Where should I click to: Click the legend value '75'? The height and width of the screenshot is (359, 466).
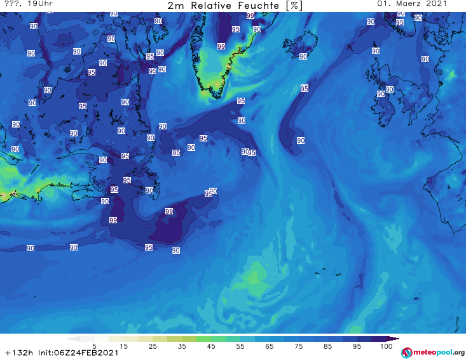(x=299, y=346)
